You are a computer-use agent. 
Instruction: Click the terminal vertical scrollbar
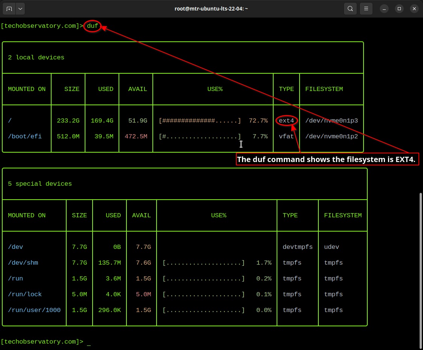click(421, 271)
